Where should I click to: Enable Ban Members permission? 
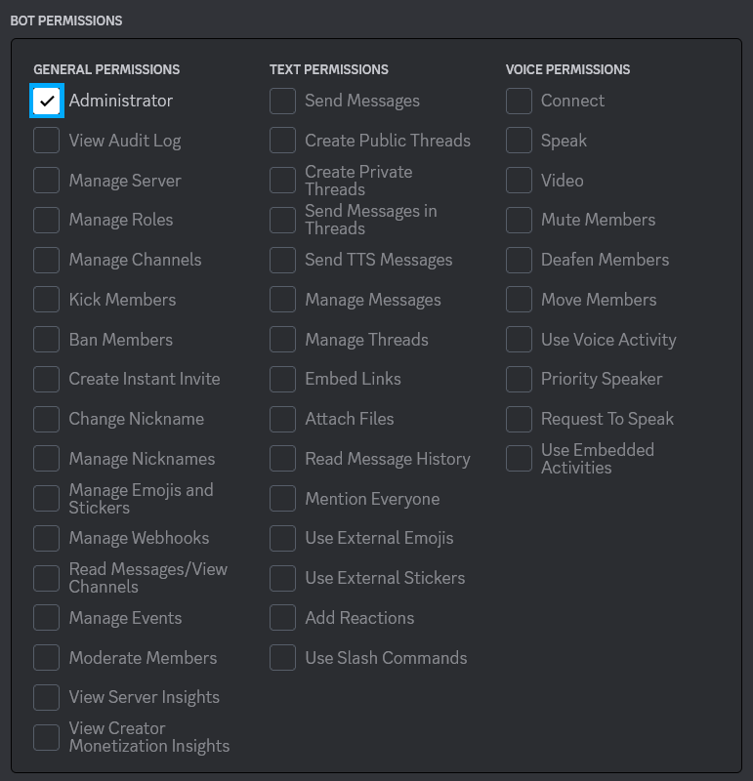[46, 339]
